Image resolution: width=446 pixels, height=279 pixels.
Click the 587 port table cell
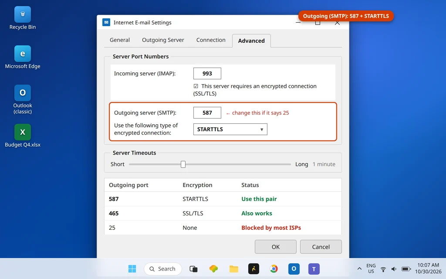pyautogui.click(x=114, y=199)
